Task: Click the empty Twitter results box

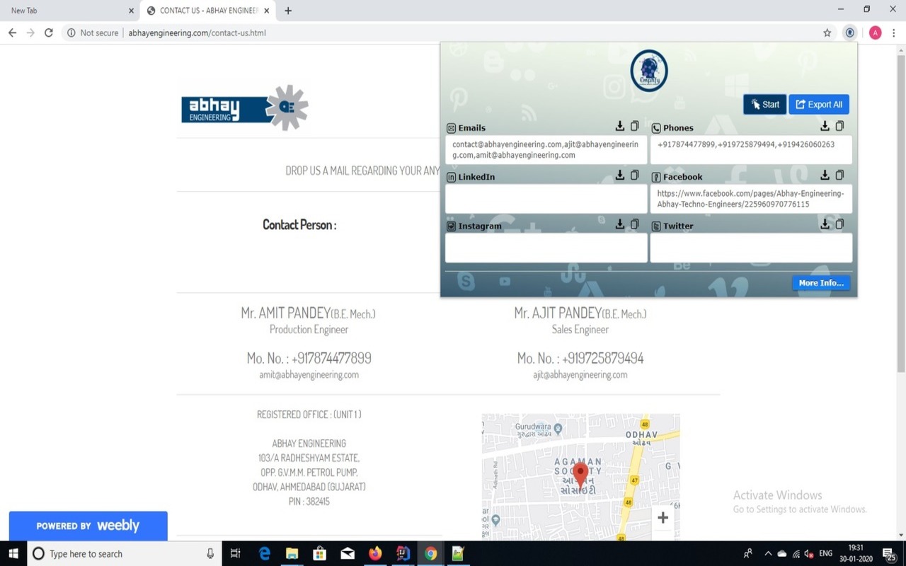Action: [751, 248]
